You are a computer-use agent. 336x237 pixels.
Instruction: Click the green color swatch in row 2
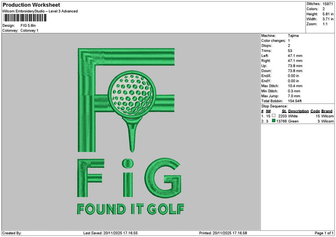coord(274,121)
